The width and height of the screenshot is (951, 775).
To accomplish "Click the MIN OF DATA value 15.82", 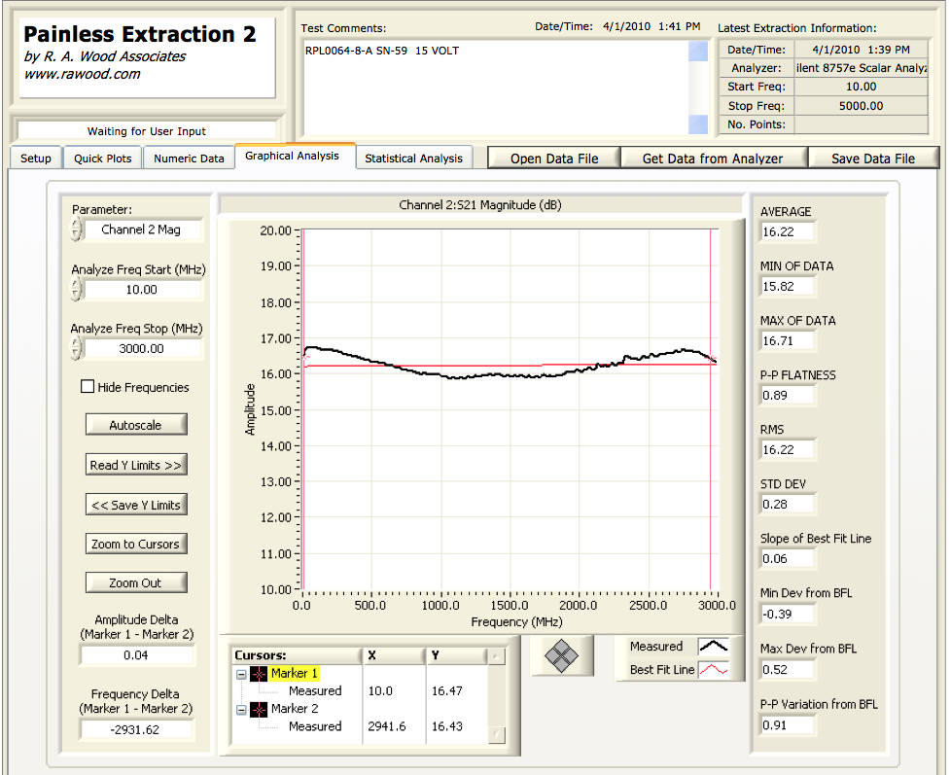I will (788, 286).
